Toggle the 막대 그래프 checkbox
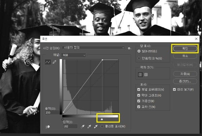 point(139,95)
